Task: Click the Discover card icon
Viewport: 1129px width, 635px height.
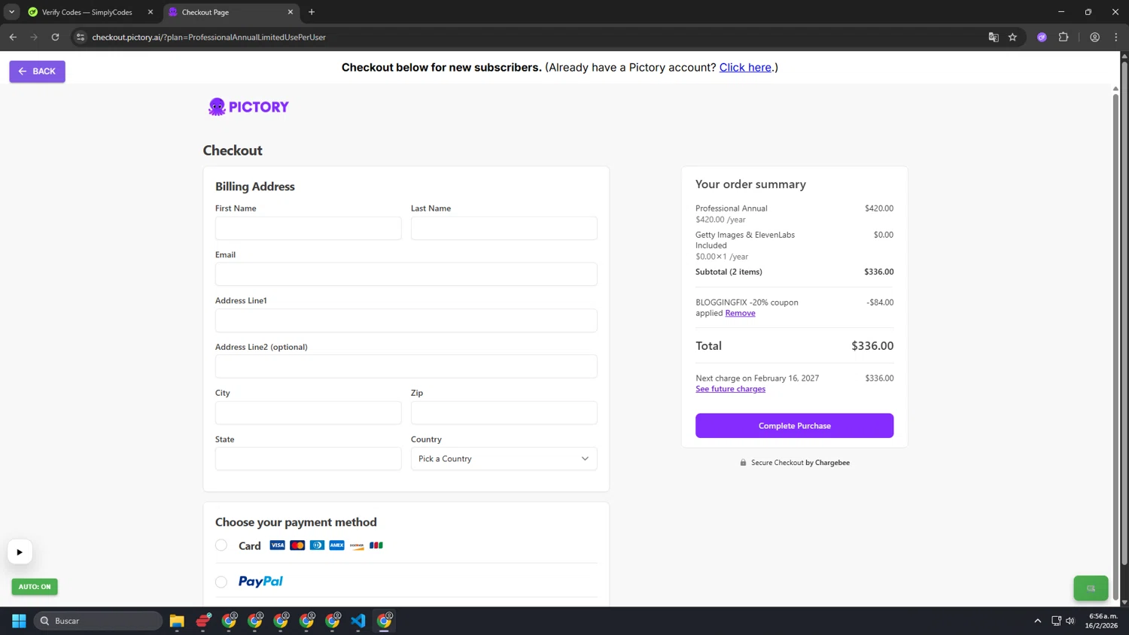Action: [357, 545]
